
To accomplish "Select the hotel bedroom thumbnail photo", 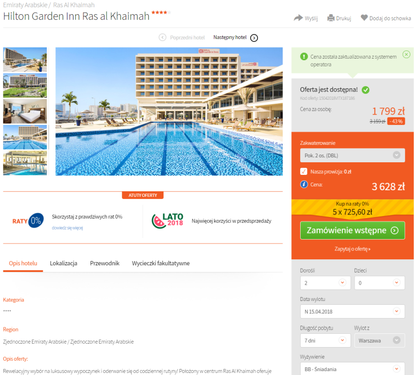I will (x=25, y=111).
